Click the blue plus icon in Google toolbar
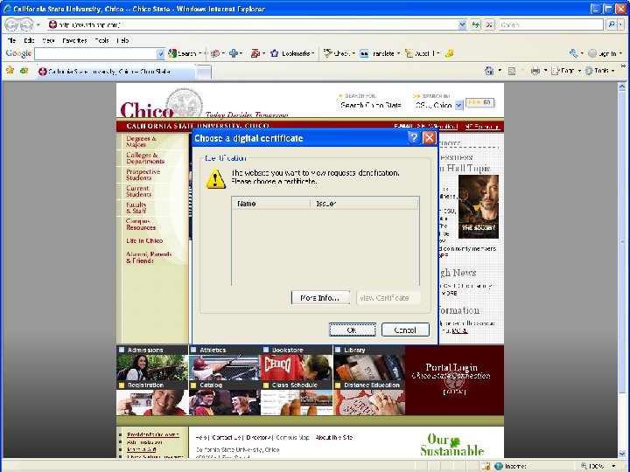 tap(234, 53)
